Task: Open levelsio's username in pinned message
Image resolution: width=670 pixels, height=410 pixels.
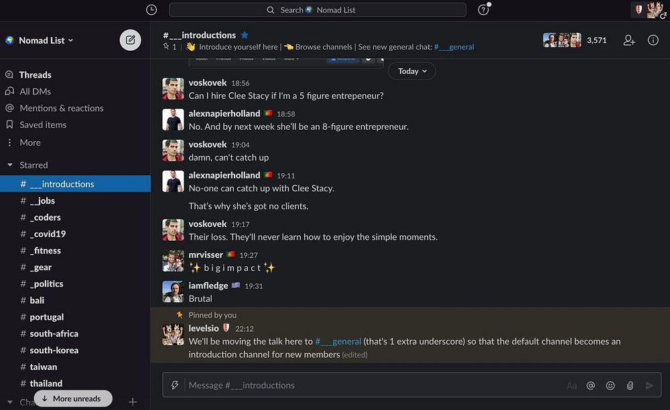Action: point(204,328)
